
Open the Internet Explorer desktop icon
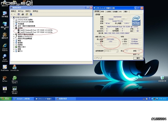tap(5, 47)
